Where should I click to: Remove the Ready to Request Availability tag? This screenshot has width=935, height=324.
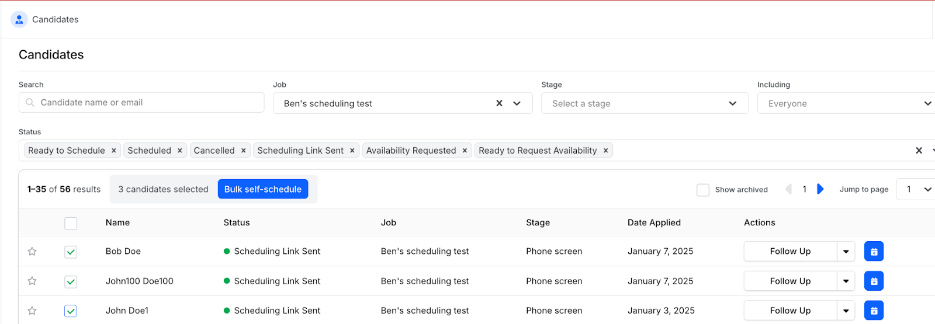(x=606, y=151)
